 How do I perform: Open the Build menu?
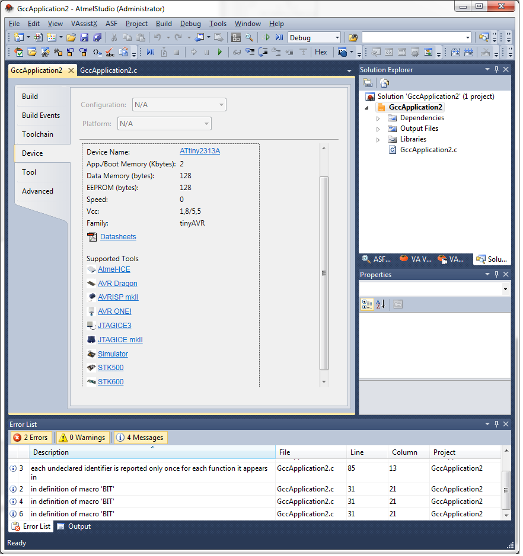(x=164, y=24)
